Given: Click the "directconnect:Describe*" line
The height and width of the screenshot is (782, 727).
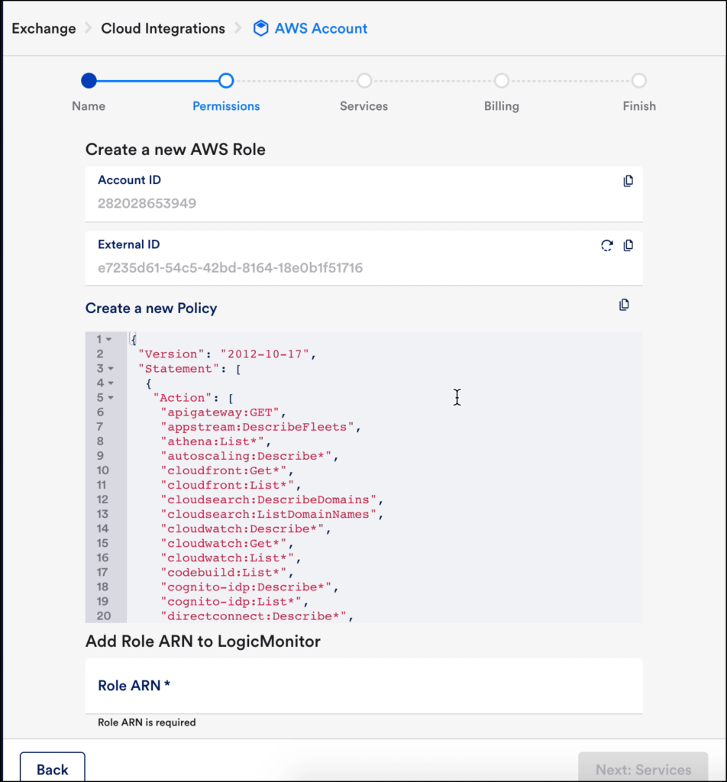Looking at the screenshot, I should (x=257, y=616).
